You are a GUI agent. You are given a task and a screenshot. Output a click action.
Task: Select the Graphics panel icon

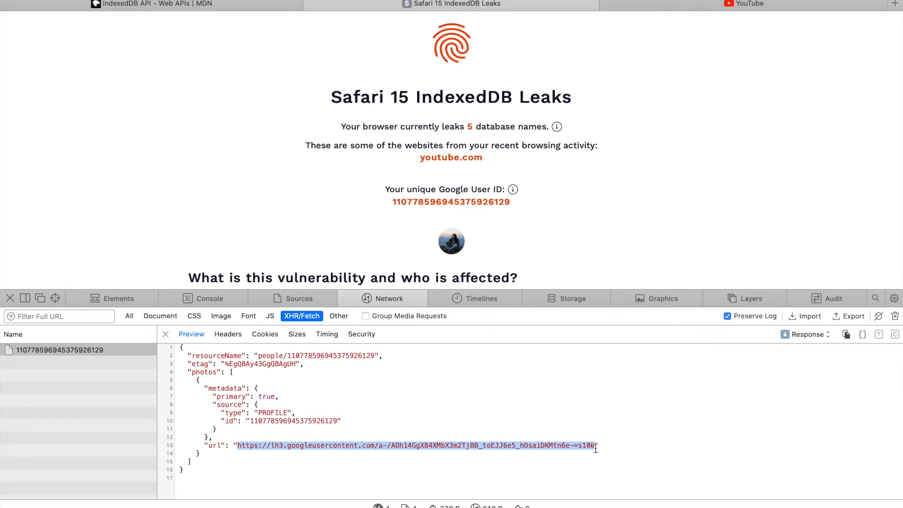(640, 298)
